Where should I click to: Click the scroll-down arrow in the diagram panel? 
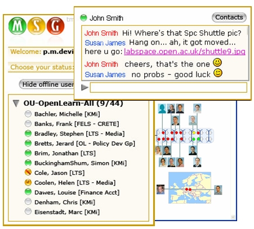233,217
